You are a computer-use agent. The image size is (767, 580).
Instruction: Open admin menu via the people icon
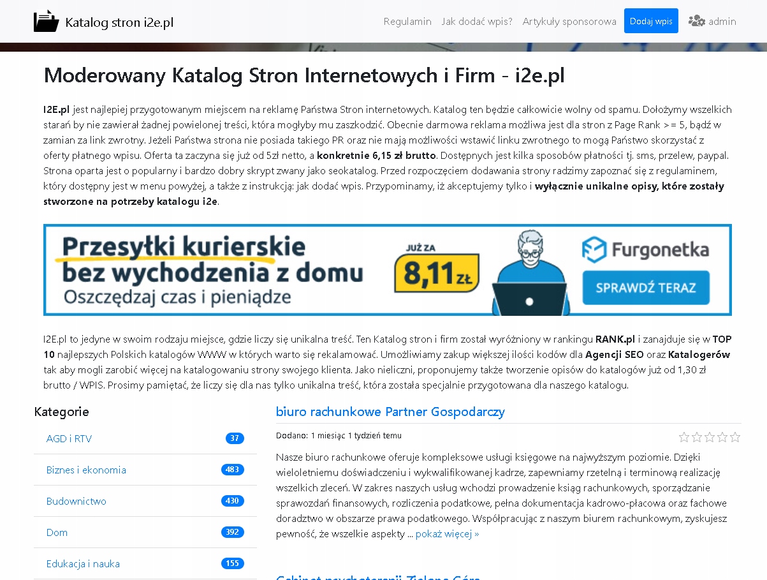(x=697, y=20)
